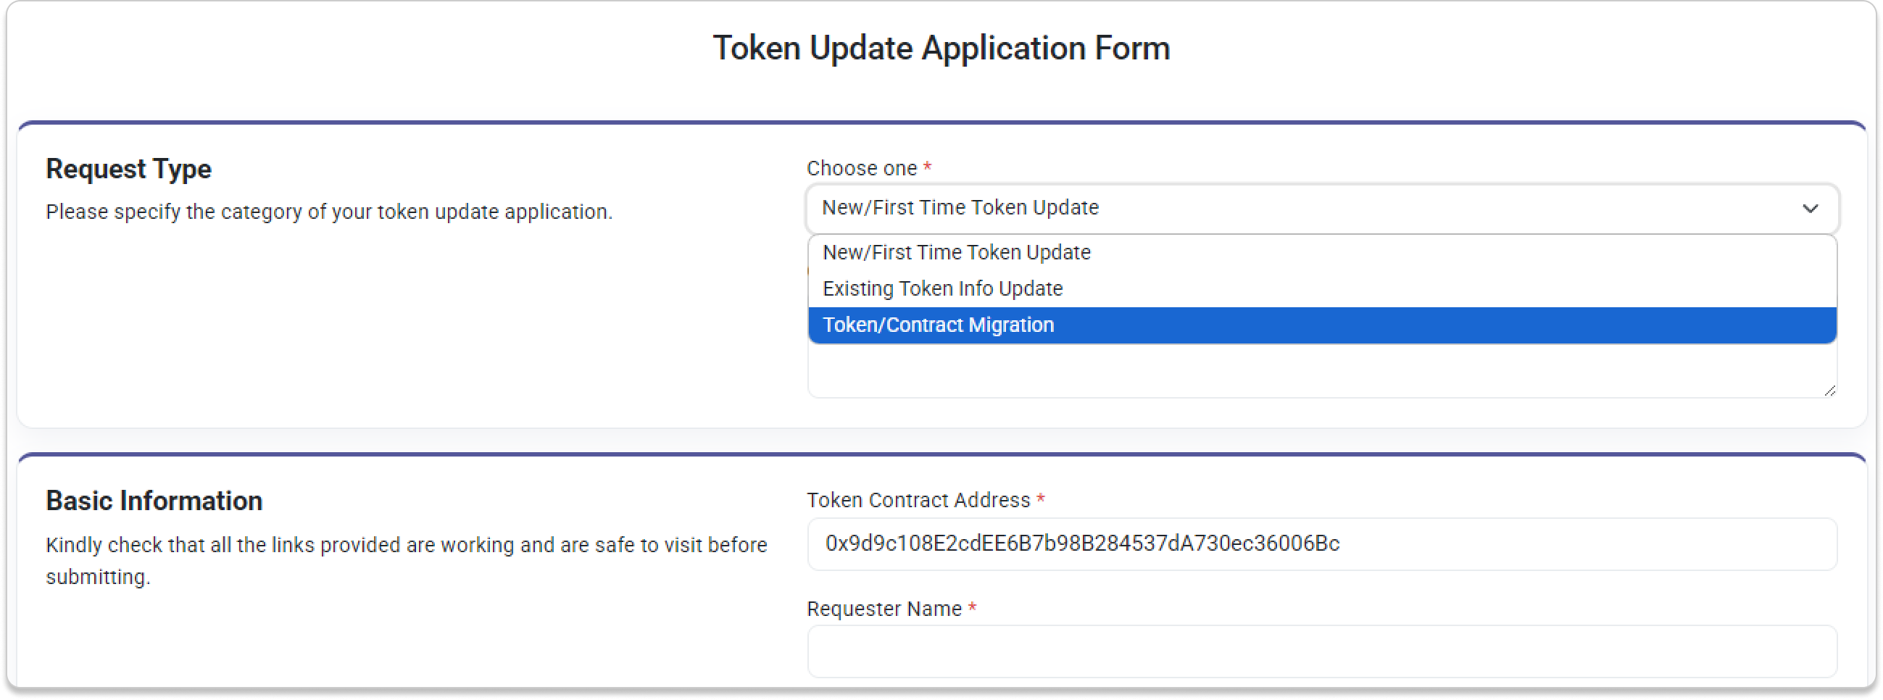Click the asterisk beside Token Contract Address
This screenshot has height=700, width=1883.
pyautogui.click(x=1040, y=500)
